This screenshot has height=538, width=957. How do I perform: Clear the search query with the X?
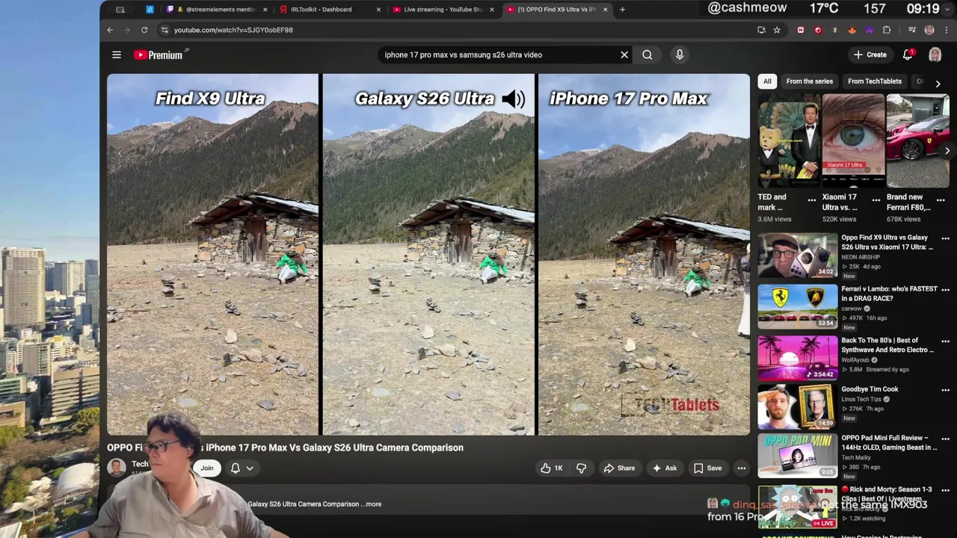point(624,55)
